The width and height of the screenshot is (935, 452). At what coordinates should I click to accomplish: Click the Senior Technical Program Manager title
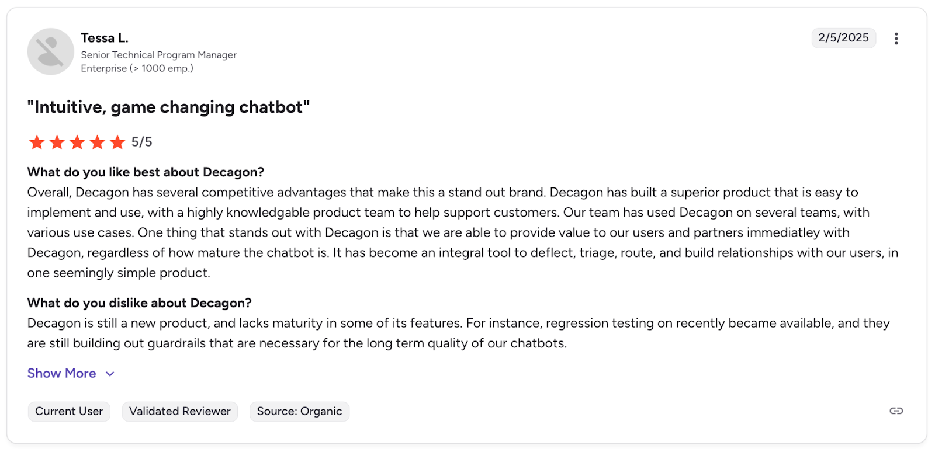click(x=158, y=55)
